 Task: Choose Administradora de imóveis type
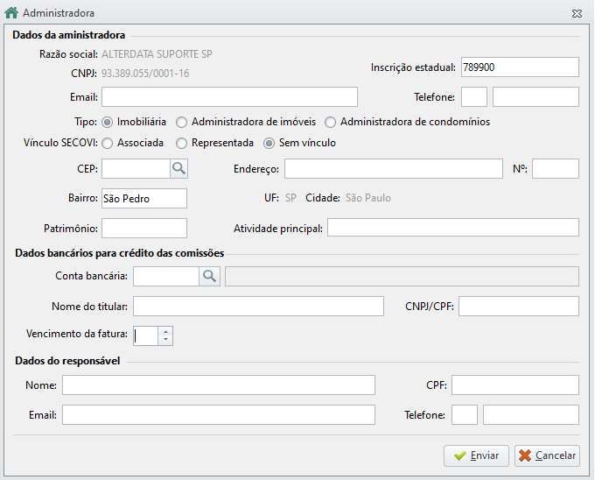click(181, 123)
